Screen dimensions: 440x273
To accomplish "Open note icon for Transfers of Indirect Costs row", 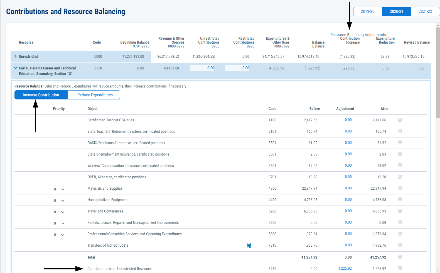I will click(400, 245).
